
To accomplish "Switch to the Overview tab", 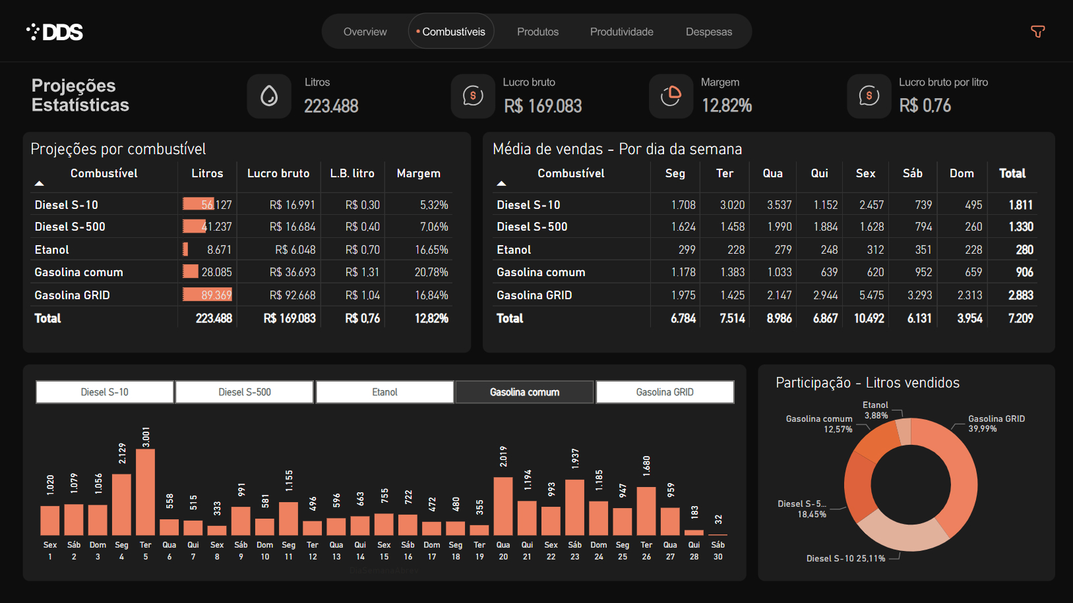I will pos(365,32).
